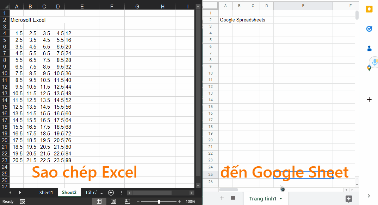Show the all sheets list in Google Sheets

click(x=233, y=198)
